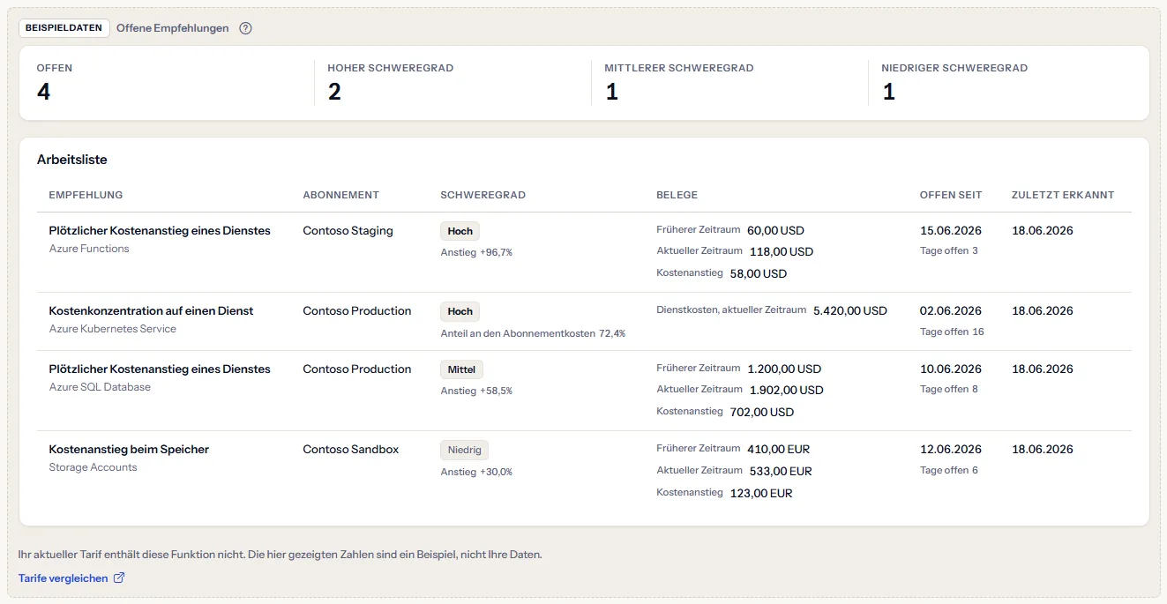
Task: Open Kostenkonzentration auf einen Dienst recommendation
Action: 152,311
